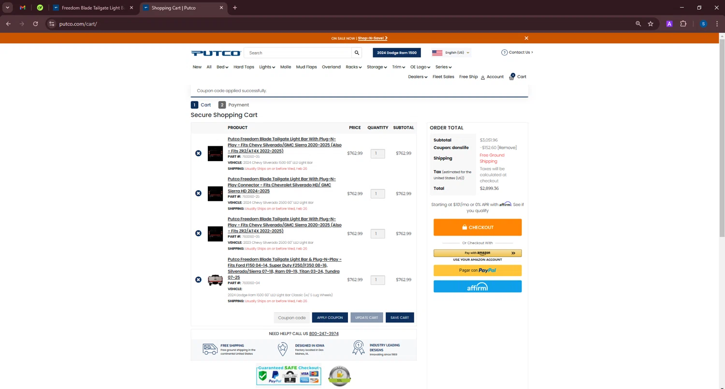The image size is (725, 389).
Task: Expand the OE Logo menu
Action: coord(420,67)
